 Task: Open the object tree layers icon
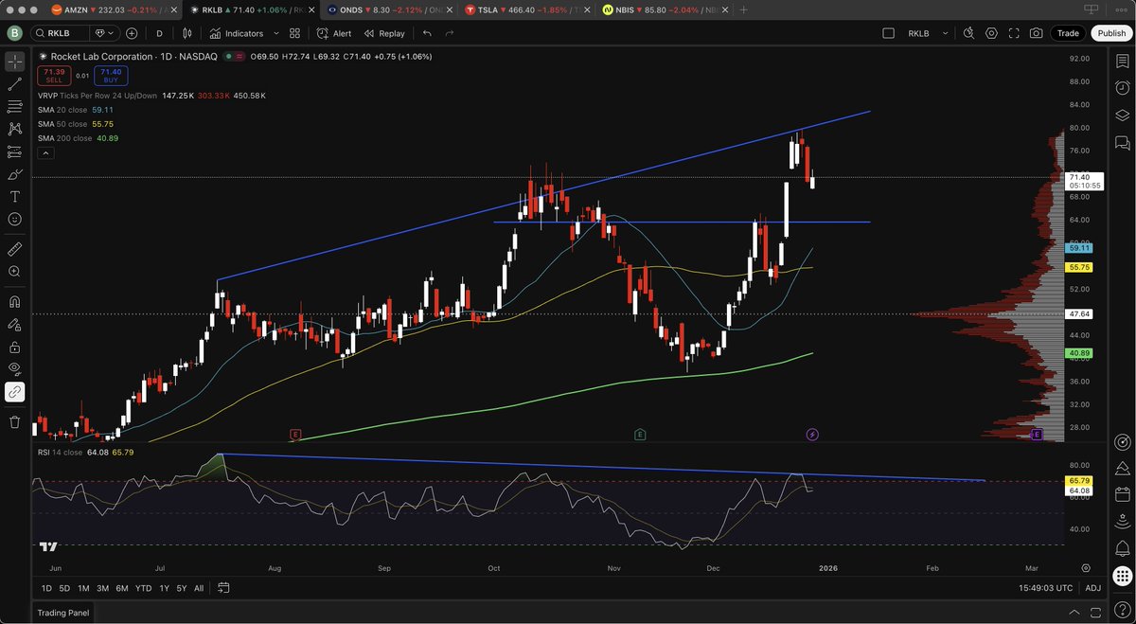pos(1122,116)
